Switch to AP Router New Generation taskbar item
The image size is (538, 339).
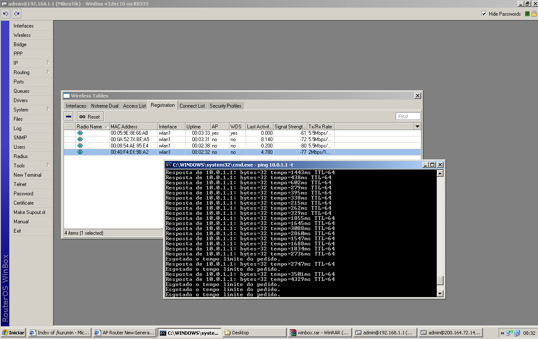(x=125, y=333)
